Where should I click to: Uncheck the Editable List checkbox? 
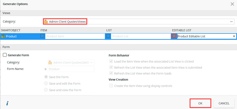point(174,36)
